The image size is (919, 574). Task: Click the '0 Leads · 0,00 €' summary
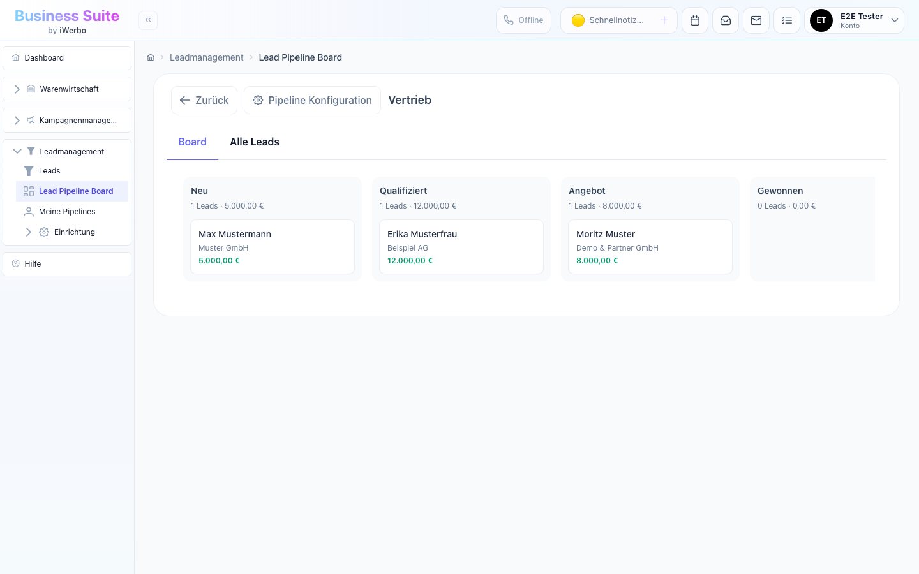786,206
